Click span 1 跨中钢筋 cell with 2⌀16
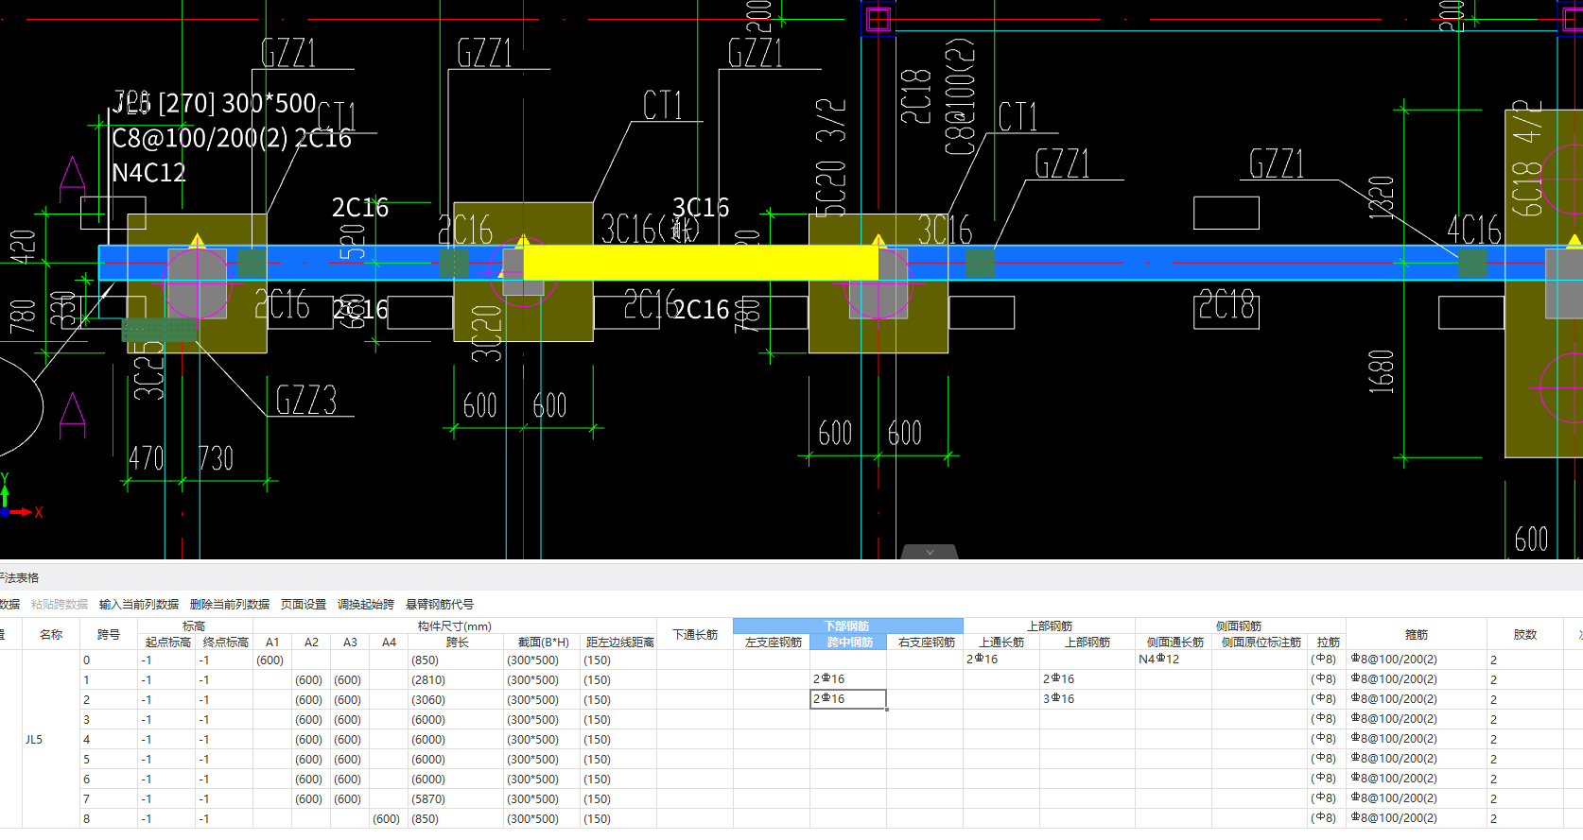 [848, 679]
